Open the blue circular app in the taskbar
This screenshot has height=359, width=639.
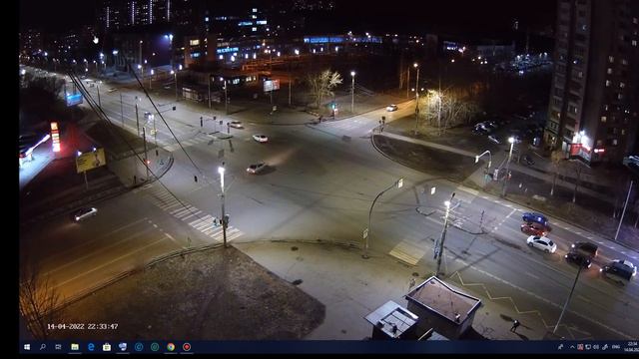(139, 347)
